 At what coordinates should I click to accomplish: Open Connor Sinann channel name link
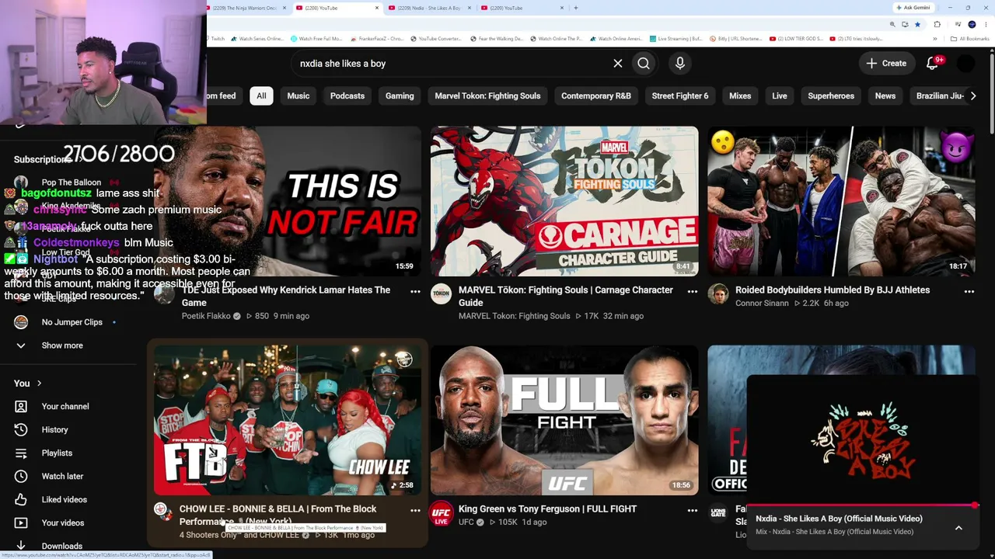pos(762,303)
